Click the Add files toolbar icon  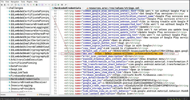[x=5, y=5]
